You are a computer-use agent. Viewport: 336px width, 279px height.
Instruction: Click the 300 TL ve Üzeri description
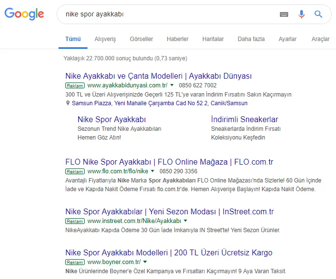[x=178, y=94]
